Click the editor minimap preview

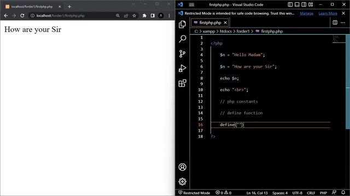click(x=339, y=39)
